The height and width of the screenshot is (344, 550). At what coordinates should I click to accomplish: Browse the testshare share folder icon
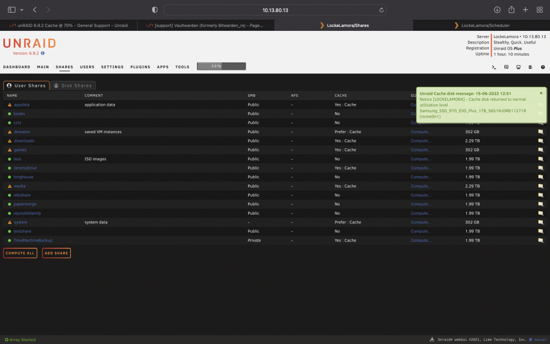[x=541, y=231]
